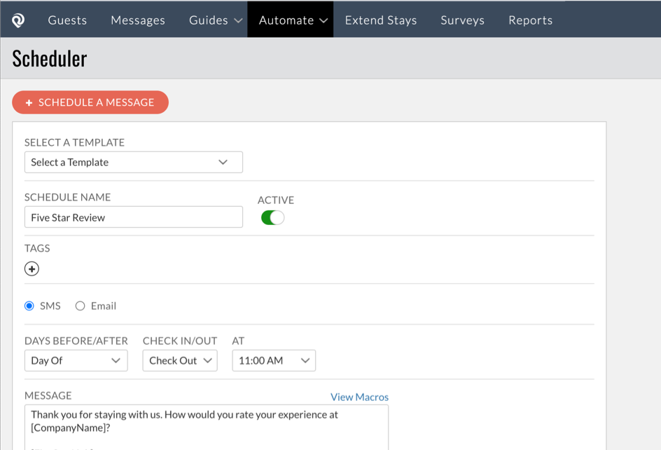This screenshot has height=450, width=661.
Task: Open the Select a Template dropdown
Action: tap(133, 162)
